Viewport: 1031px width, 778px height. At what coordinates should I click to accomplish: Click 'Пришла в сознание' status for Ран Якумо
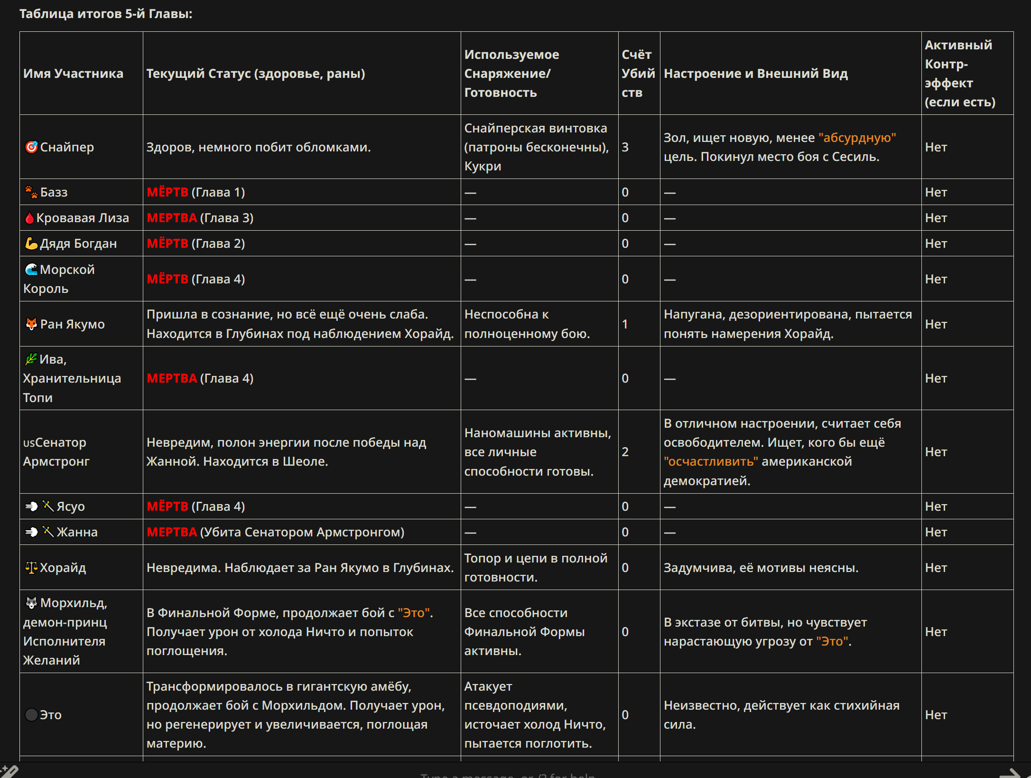pyautogui.click(x=302, y=324)
